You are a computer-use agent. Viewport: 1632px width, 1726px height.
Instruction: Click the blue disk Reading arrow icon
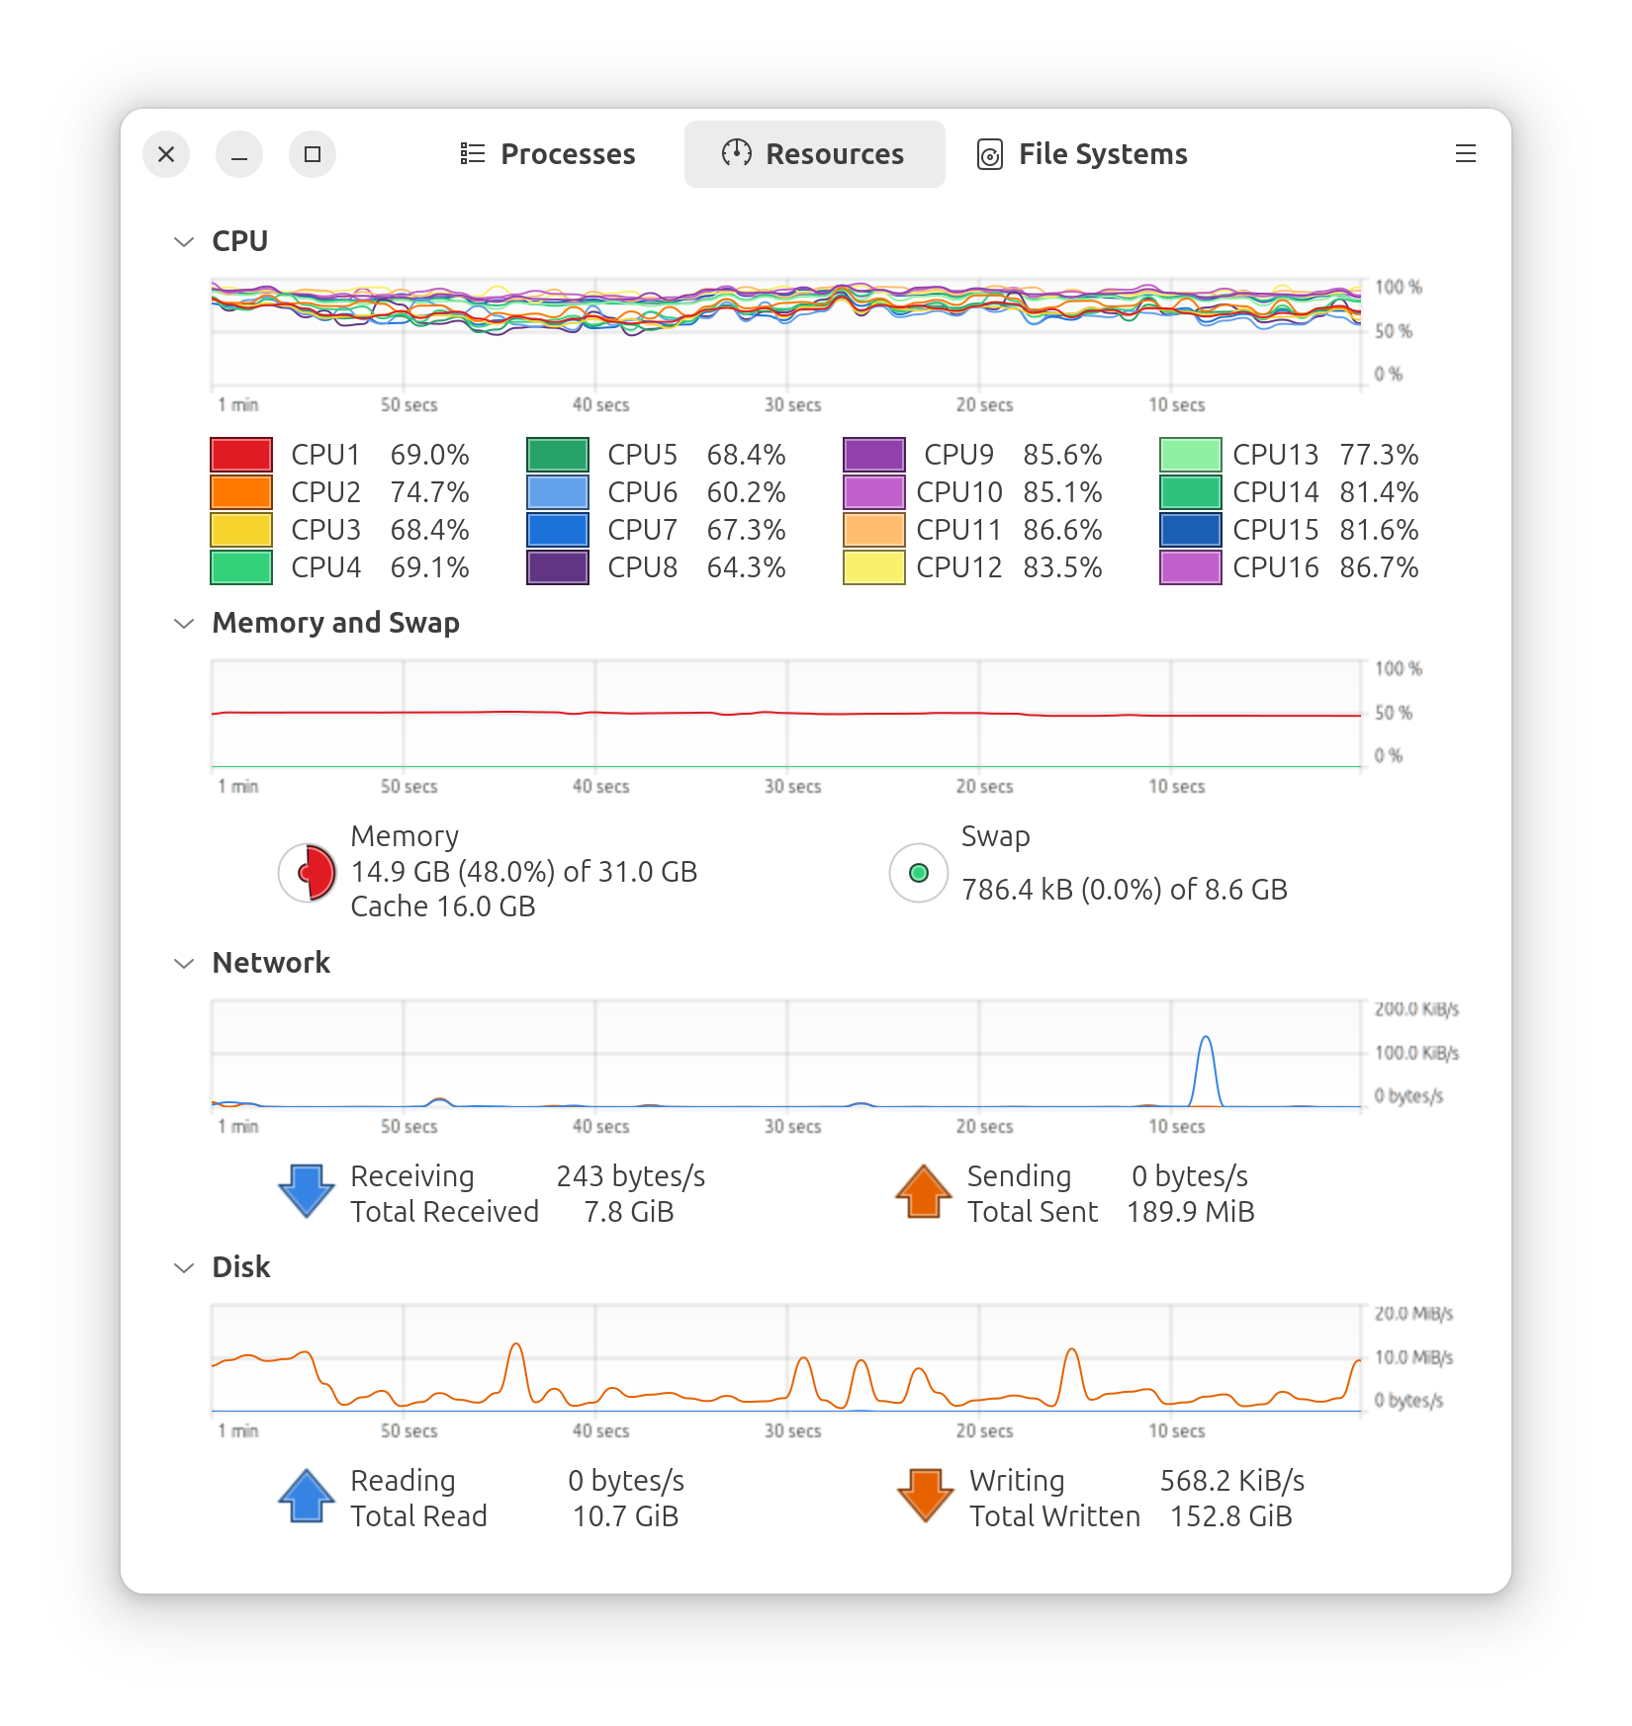[x=307, y=1496]
